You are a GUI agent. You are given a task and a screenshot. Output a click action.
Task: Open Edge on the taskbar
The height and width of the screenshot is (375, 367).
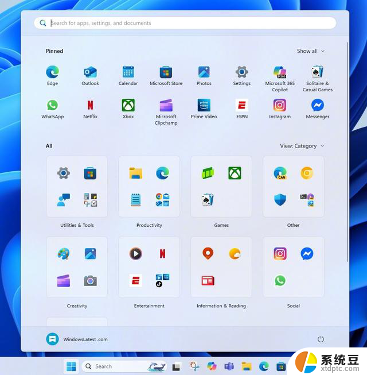264,366
